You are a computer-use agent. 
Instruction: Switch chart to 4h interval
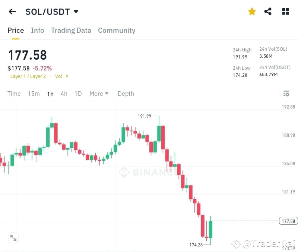64,94
